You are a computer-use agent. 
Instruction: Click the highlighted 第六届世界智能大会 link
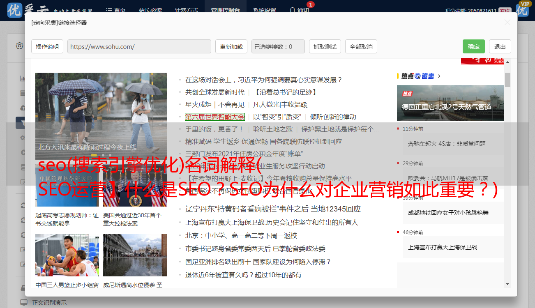tap(215, 117)
